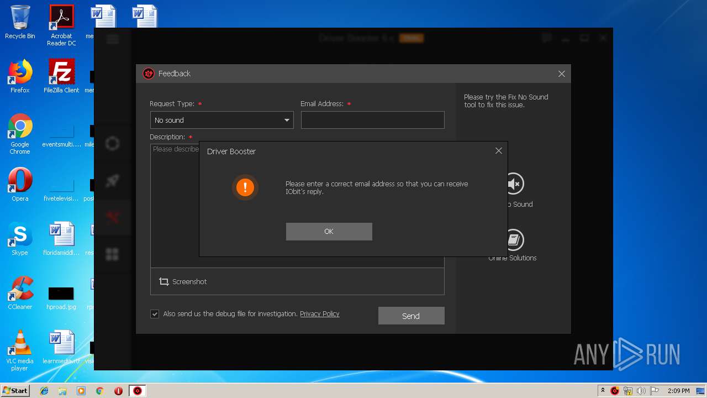707x398 pixels.
Task: Open the Online Solutions book icon
Action: (514, 240)
